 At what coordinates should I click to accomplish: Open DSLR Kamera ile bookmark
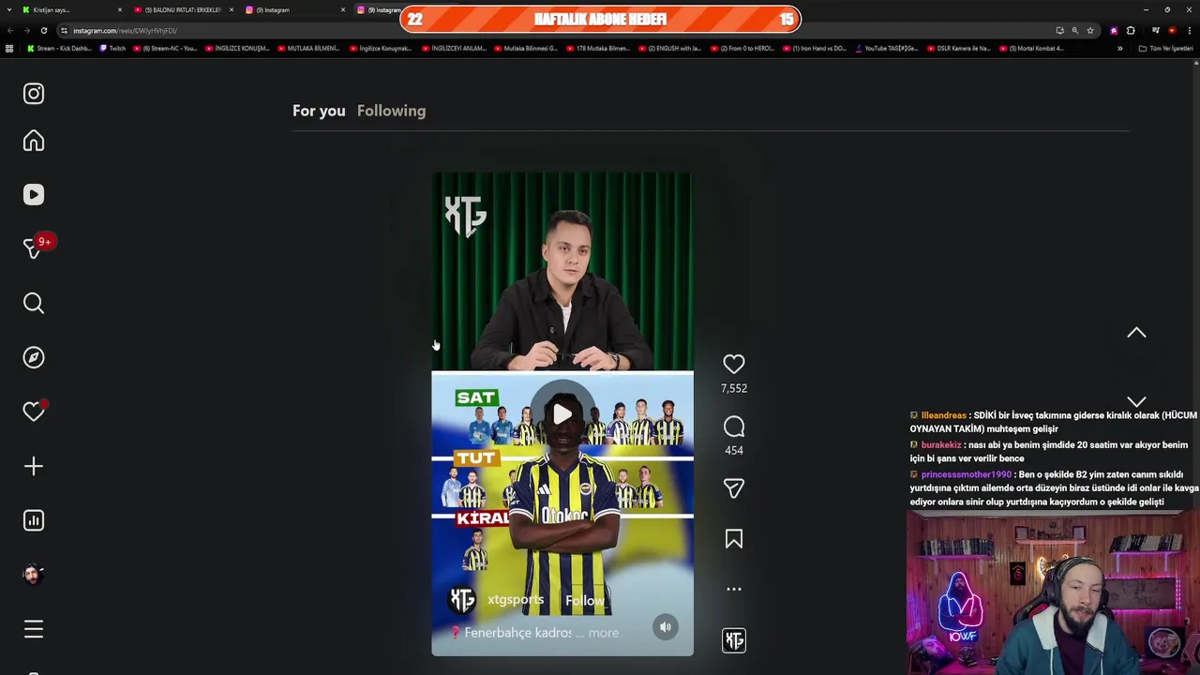click(958, 49)
